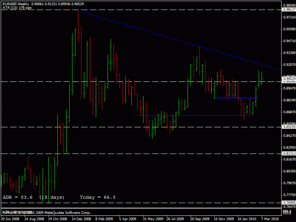Click the 26 Jul 2009 date label
Viewport: 296px width, 222px height.
point(175,219)
